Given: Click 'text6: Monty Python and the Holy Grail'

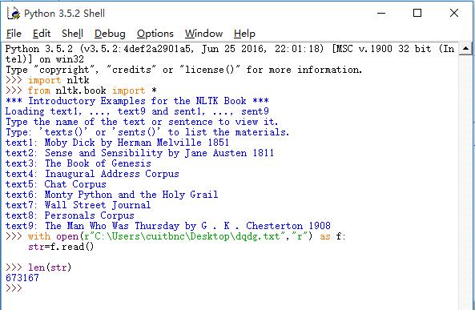Looking at the screenshot, I should (112, 194).
